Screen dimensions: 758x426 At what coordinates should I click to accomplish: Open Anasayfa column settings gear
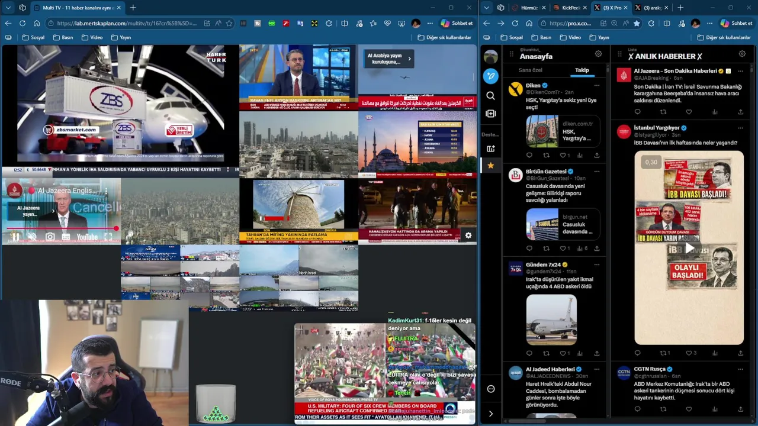point(598,54)
